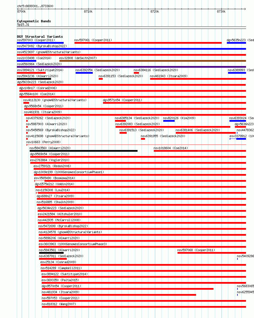Select nsv6392054 (Sedlazeck2020) label
The width and height of the screenshot is (254, 318).
click(x=98, y=70)
